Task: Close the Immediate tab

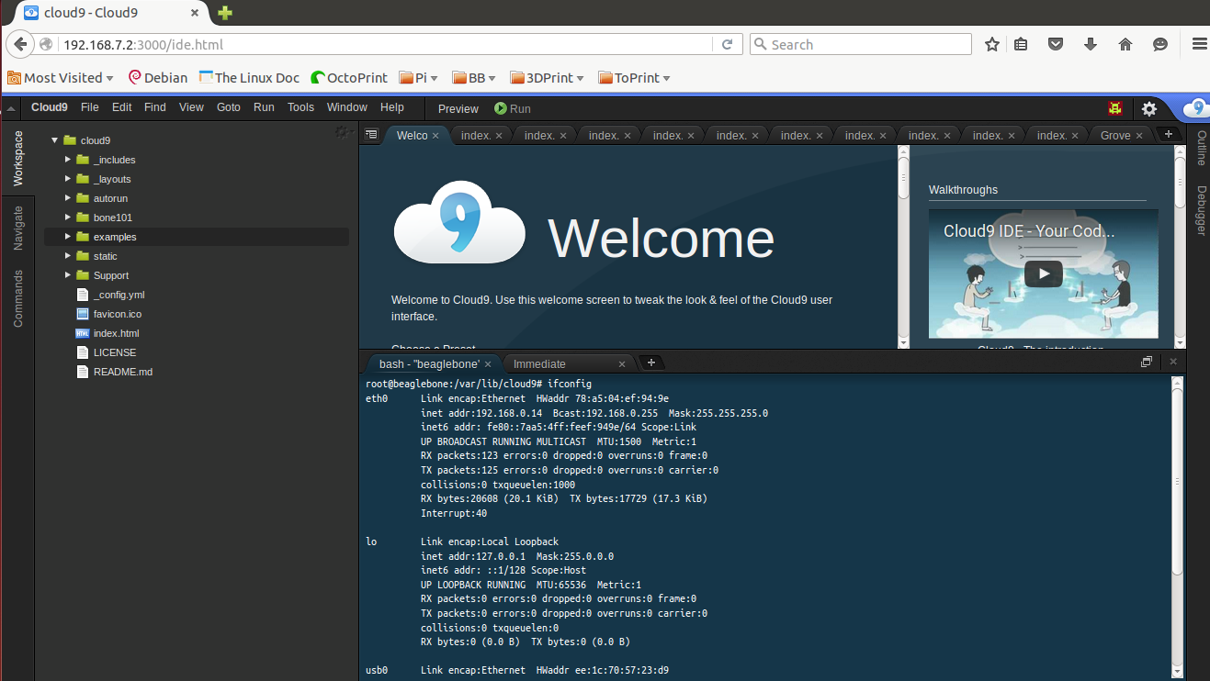Action: (622, 364)
